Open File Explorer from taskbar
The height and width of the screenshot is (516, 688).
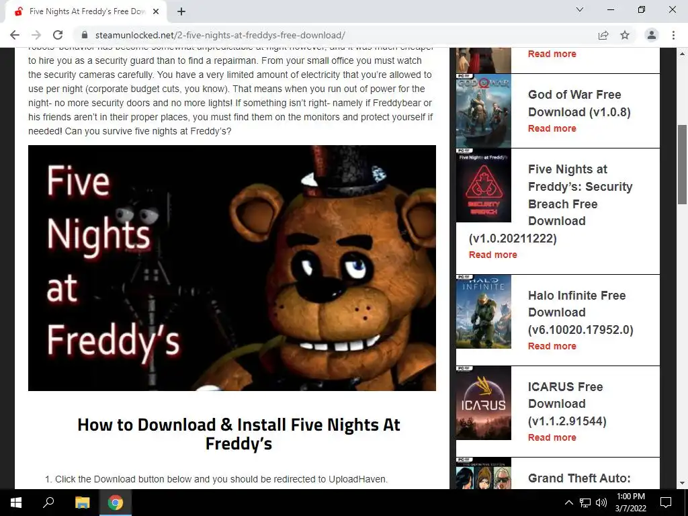[82, 503]
